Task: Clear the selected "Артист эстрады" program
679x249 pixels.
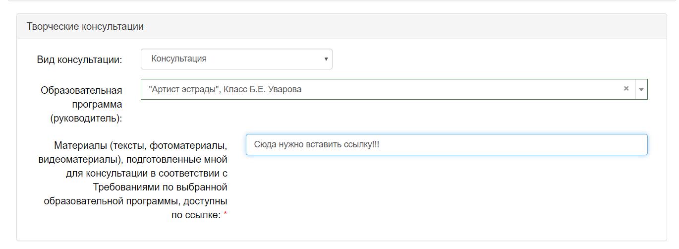Action: coord(626,89)
